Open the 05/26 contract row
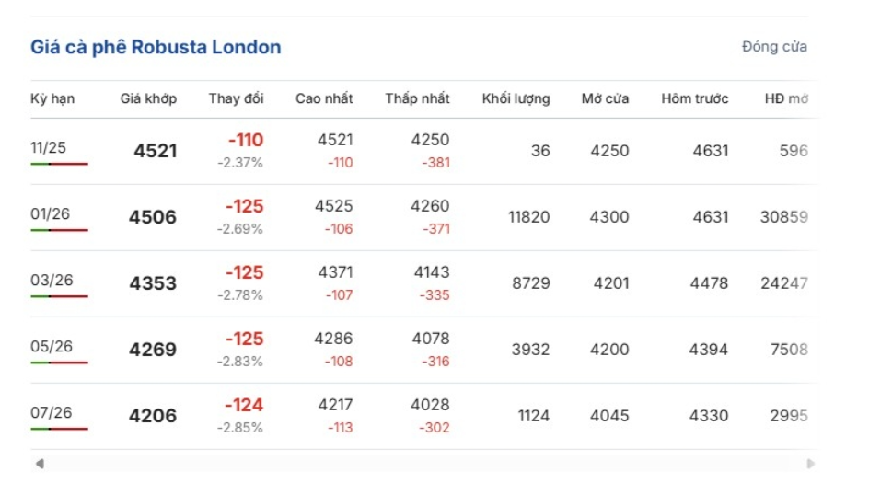Screen dimensions: 869x495 click(52, 347)
